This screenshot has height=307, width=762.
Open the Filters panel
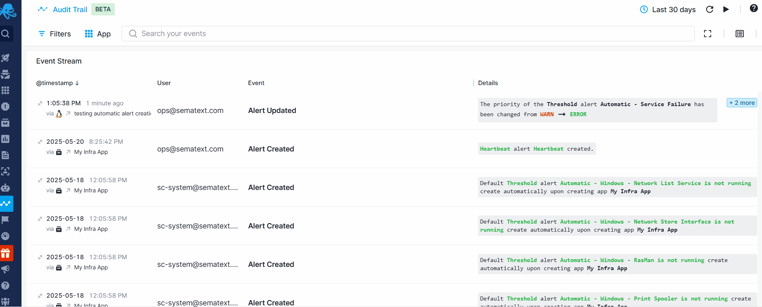(x=54, y=34)
